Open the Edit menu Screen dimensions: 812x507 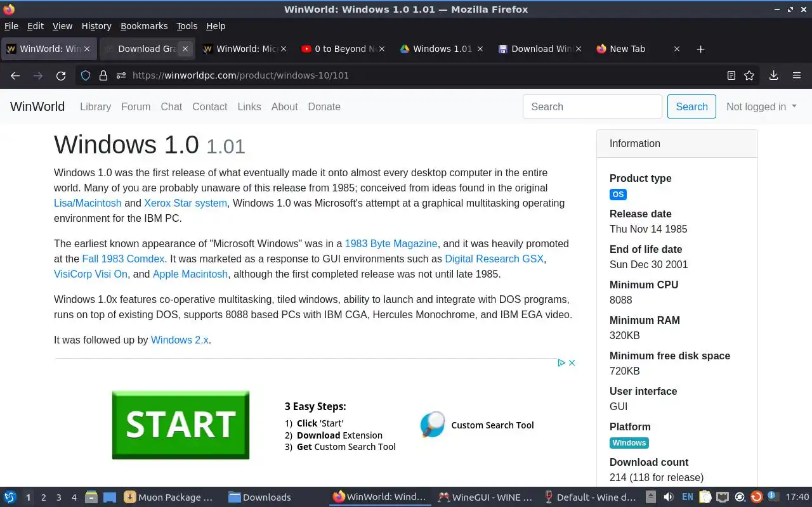pos(36,26)
